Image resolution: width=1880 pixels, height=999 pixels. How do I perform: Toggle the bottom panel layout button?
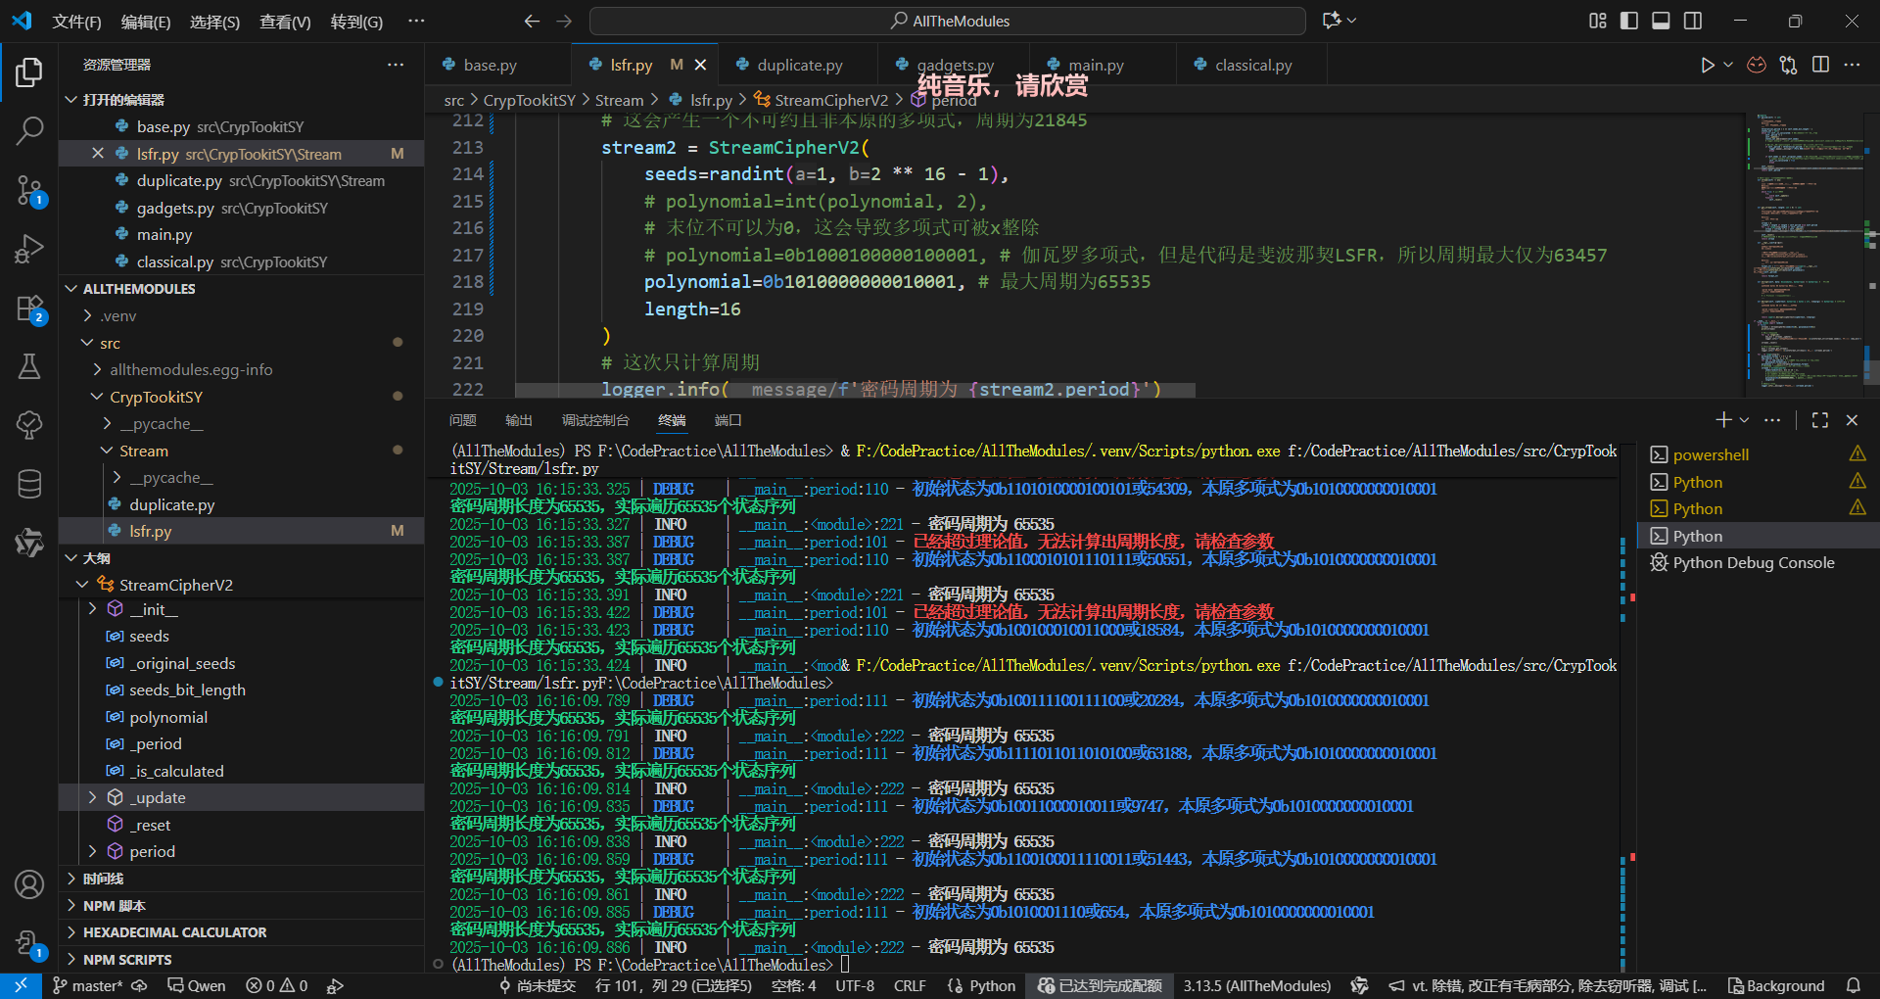(x=1661, y=21)
